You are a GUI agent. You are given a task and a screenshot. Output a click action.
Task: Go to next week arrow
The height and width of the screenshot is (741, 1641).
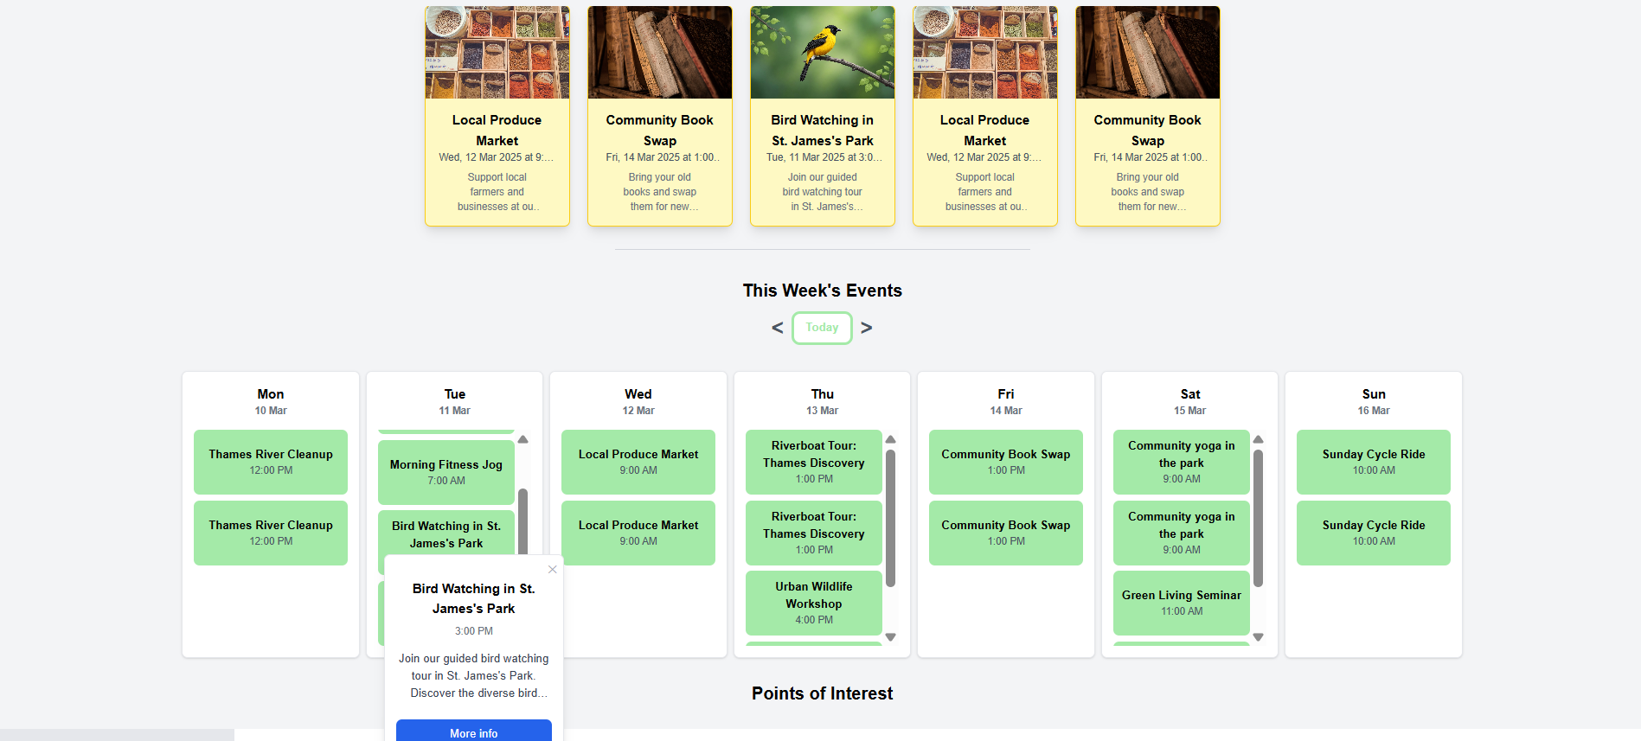867,328
